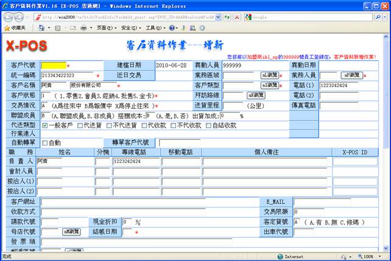391x261 pixels.
Task: Click the Help question mark icon
Action: point(171,28)
